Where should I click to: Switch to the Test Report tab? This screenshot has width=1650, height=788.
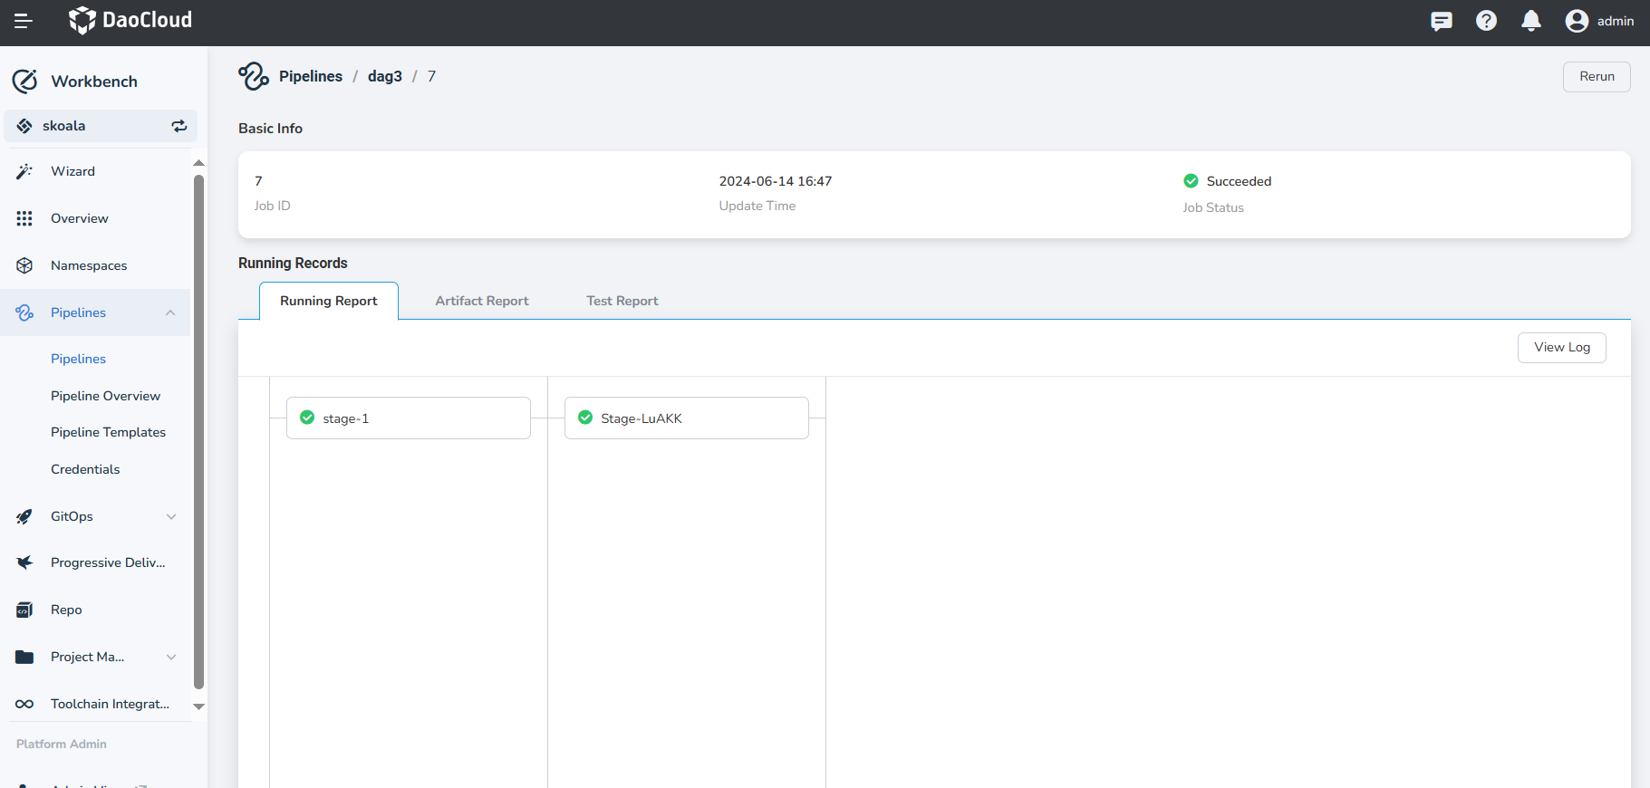(622, 301)
